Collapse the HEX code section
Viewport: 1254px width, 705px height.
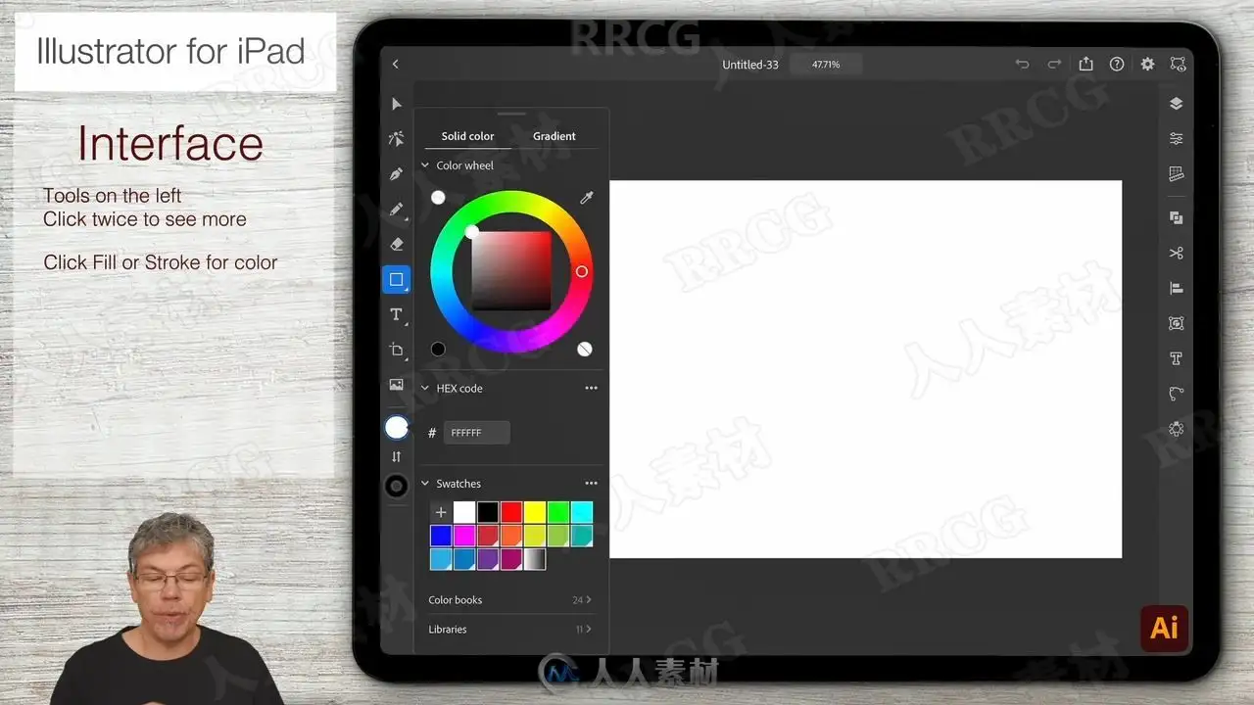tap(425, 388)
